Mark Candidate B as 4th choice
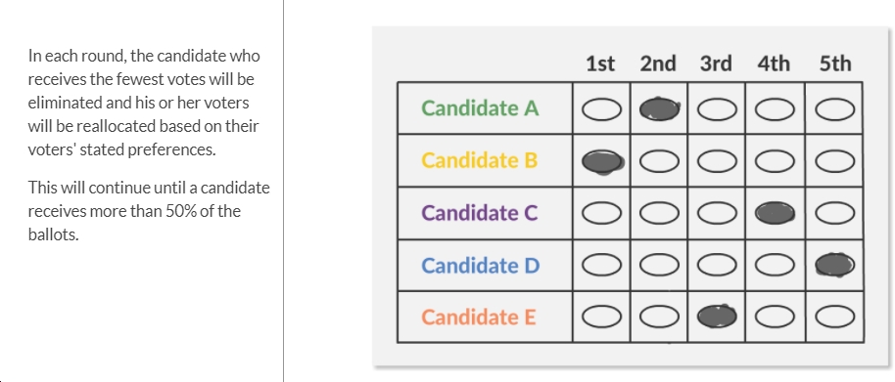 coord(775,162)
